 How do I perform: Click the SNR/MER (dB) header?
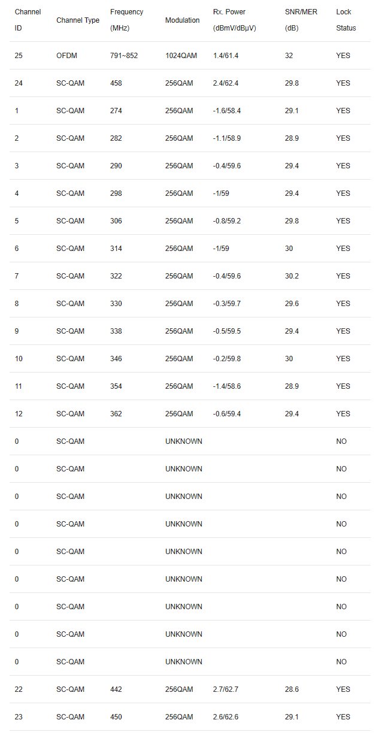(301, 20)
